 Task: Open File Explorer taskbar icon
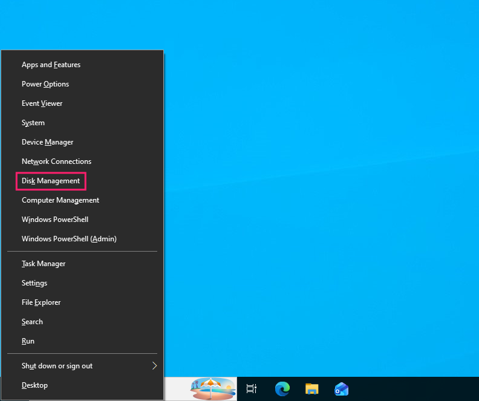[x=311, y=389]
